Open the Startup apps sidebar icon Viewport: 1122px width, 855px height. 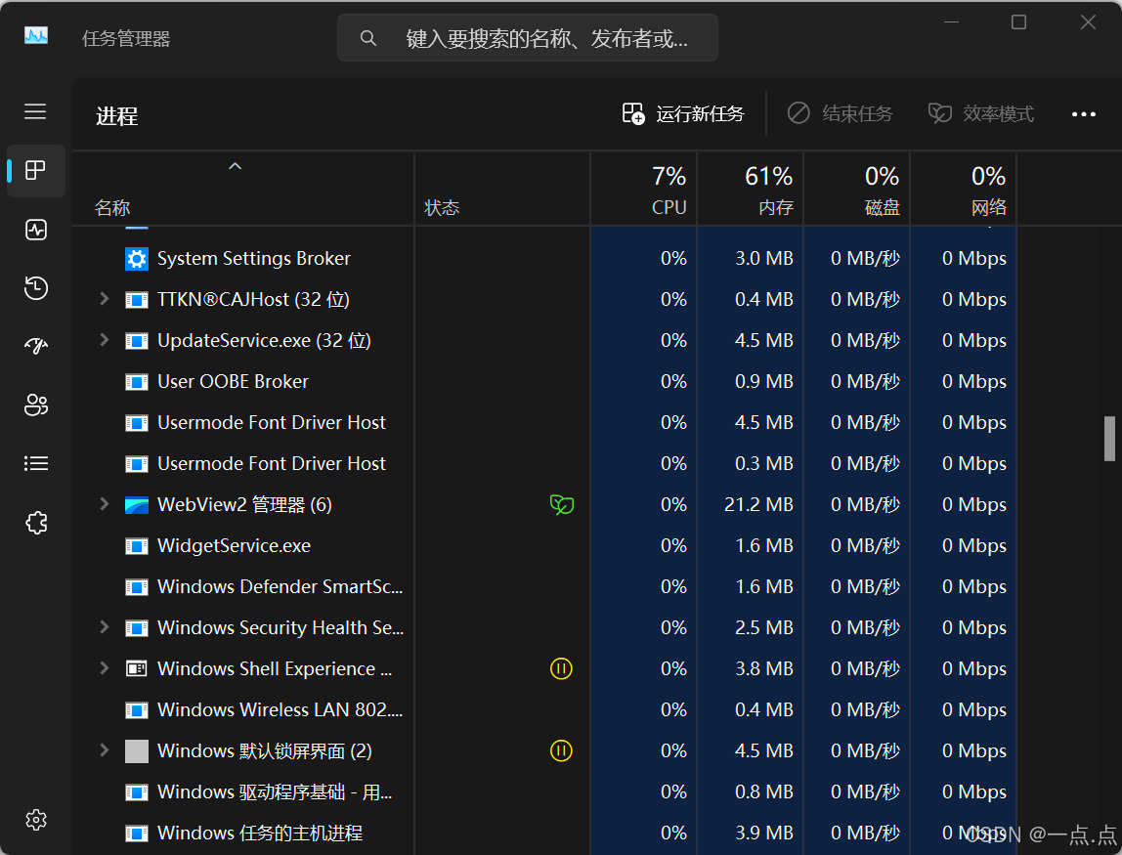(x=36, y=346)
